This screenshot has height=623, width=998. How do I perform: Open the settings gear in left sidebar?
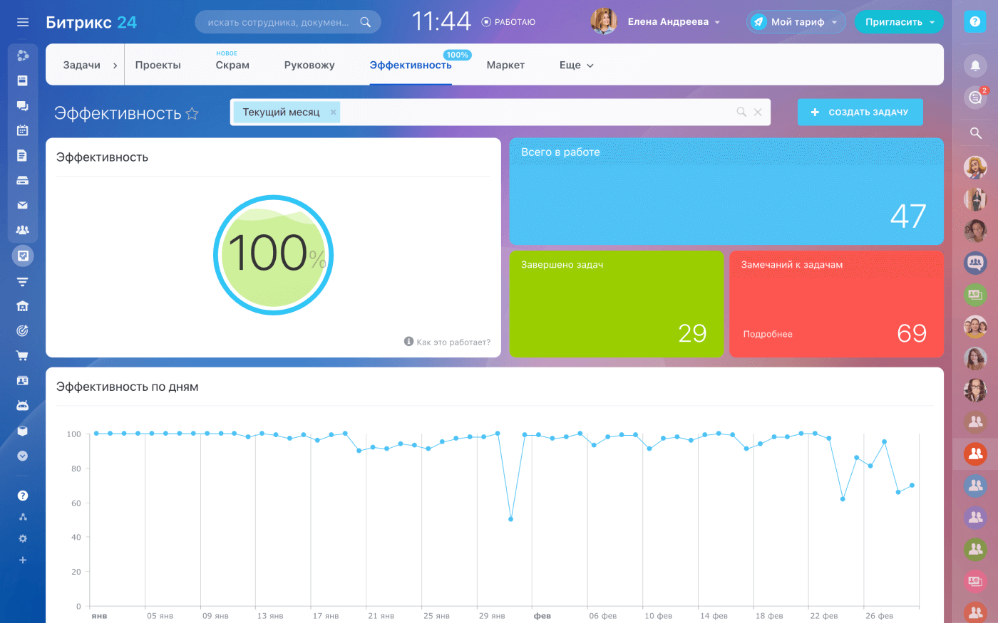pyautogui.click(x=23, y=539)
